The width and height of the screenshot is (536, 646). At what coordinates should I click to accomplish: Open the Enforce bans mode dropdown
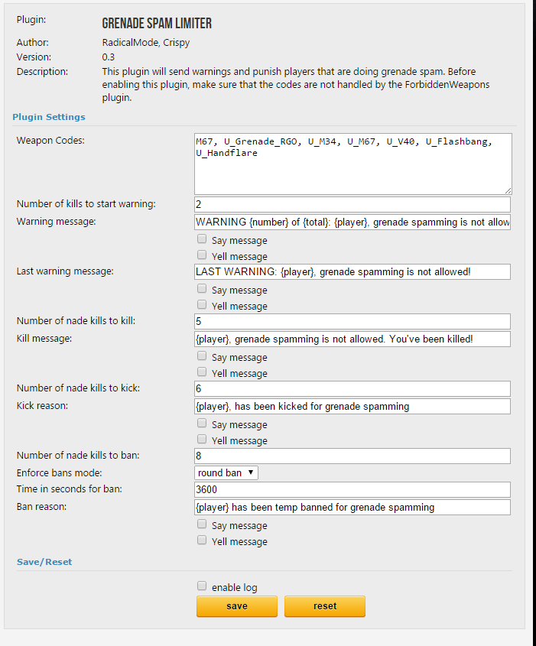226,472
